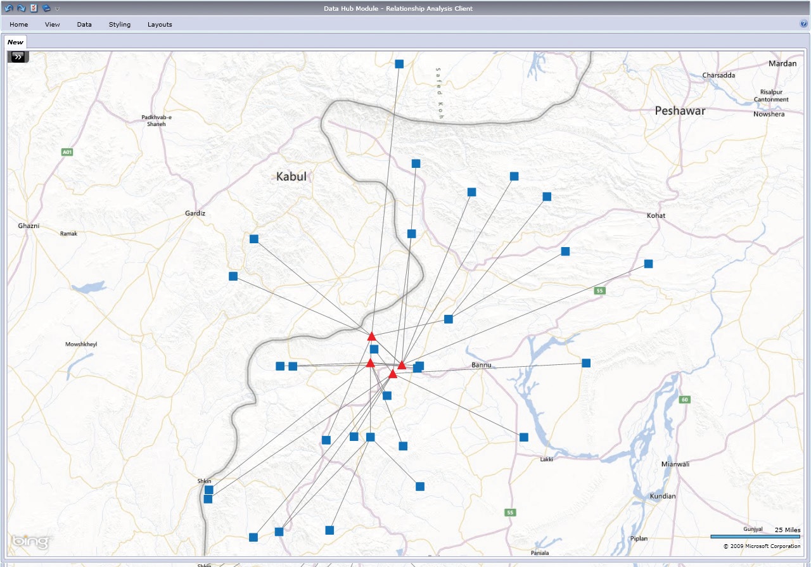The width and height of the screenshot is (811, 567).
Task: Expand the side panel with double-chevron button
Action: (x=18, y=57)
